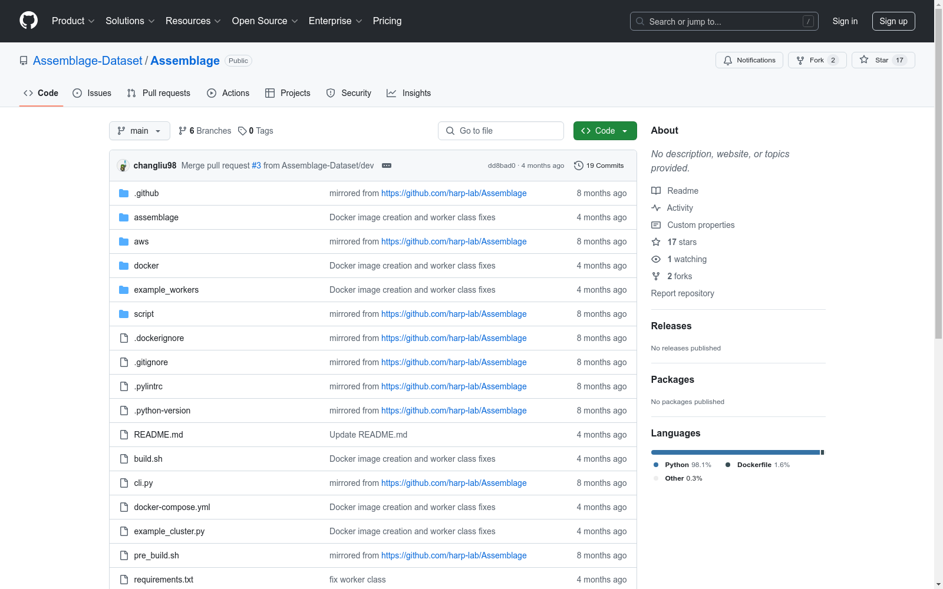Click the Report repository link
The image size is (943, 589).
tap(682, 293)
